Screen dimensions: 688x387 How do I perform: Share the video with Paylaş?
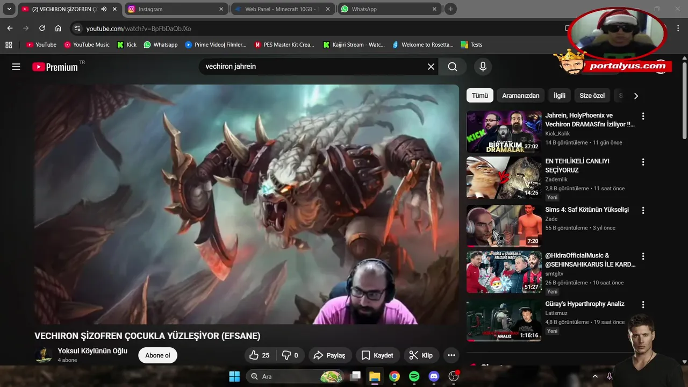(330, 355)
